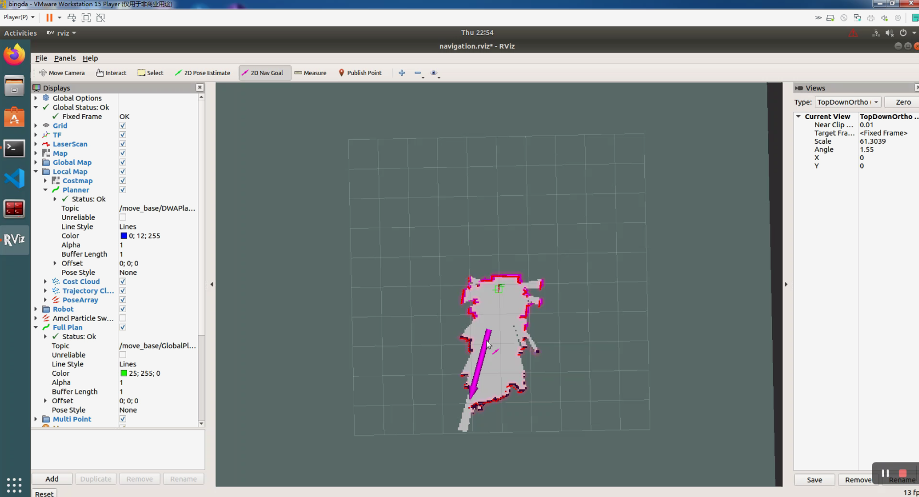Click Displays panel scrollbar down arrow
The height and width of the screenshot is (497, 919).
(x=201, y=423)
